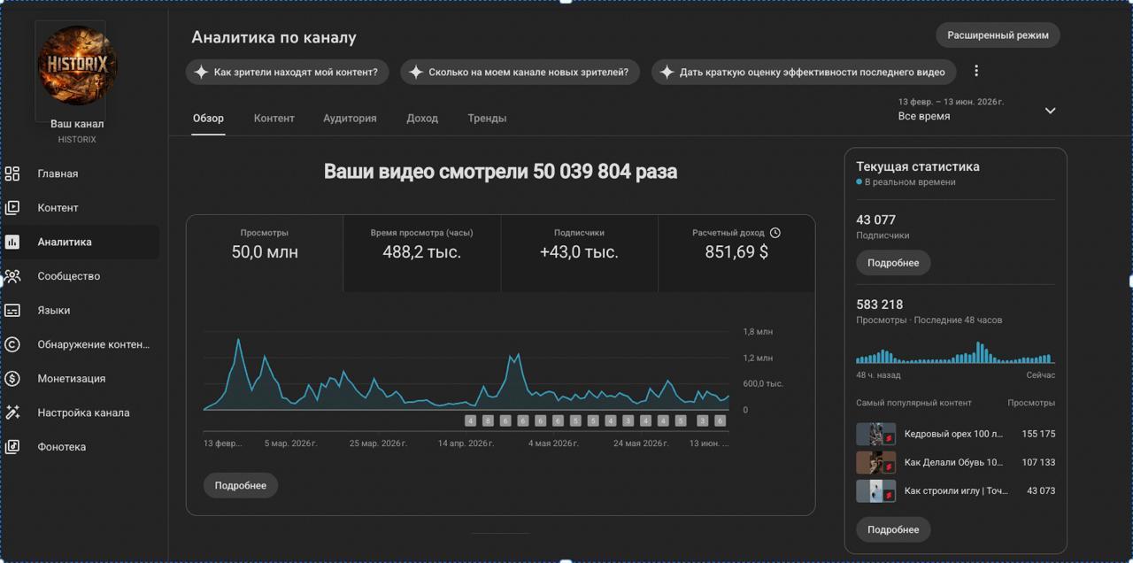Open the three-dot more suggestions menu
The height and width of the screenshot is (563, 1133).
[976, 71]
